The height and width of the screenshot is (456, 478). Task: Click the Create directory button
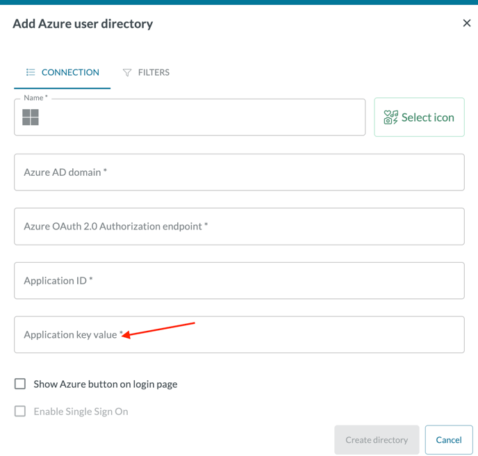pos(377,440)
